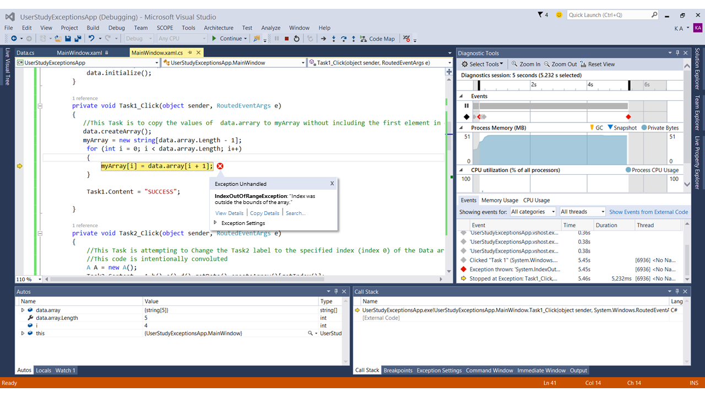Click the Open File folder icon

(x=58, y=39)
